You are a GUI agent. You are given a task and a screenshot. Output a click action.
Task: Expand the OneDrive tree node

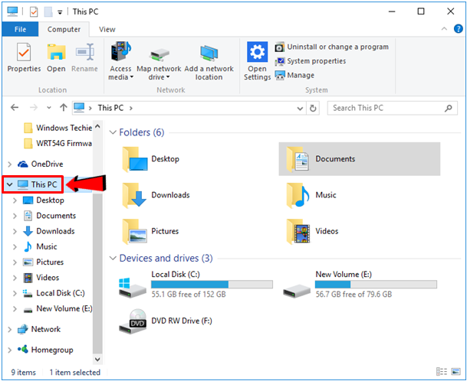pyautogui.click(x=9, y=164)
